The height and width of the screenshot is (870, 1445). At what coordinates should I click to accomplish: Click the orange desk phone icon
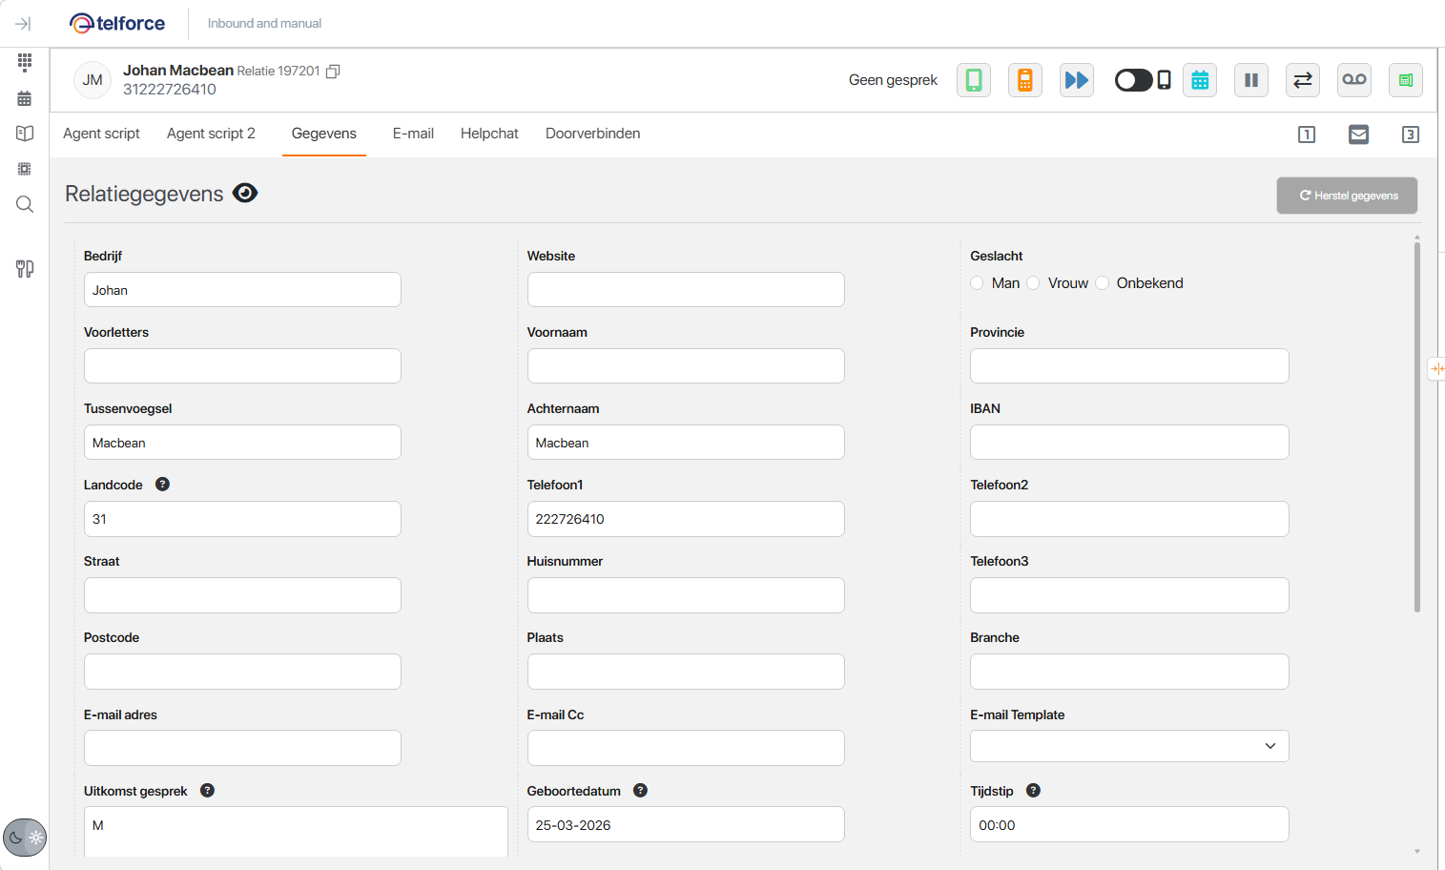tap(1024, 80)
